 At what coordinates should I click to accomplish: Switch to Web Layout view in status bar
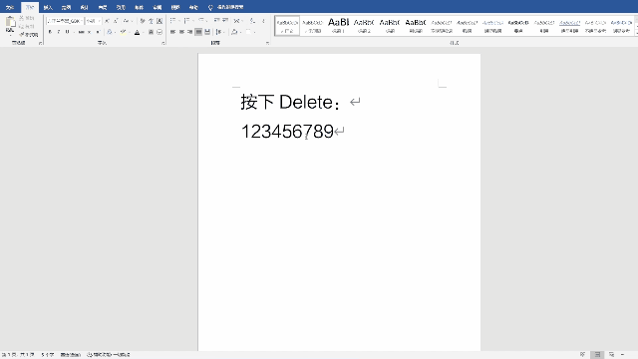point(611,355)
